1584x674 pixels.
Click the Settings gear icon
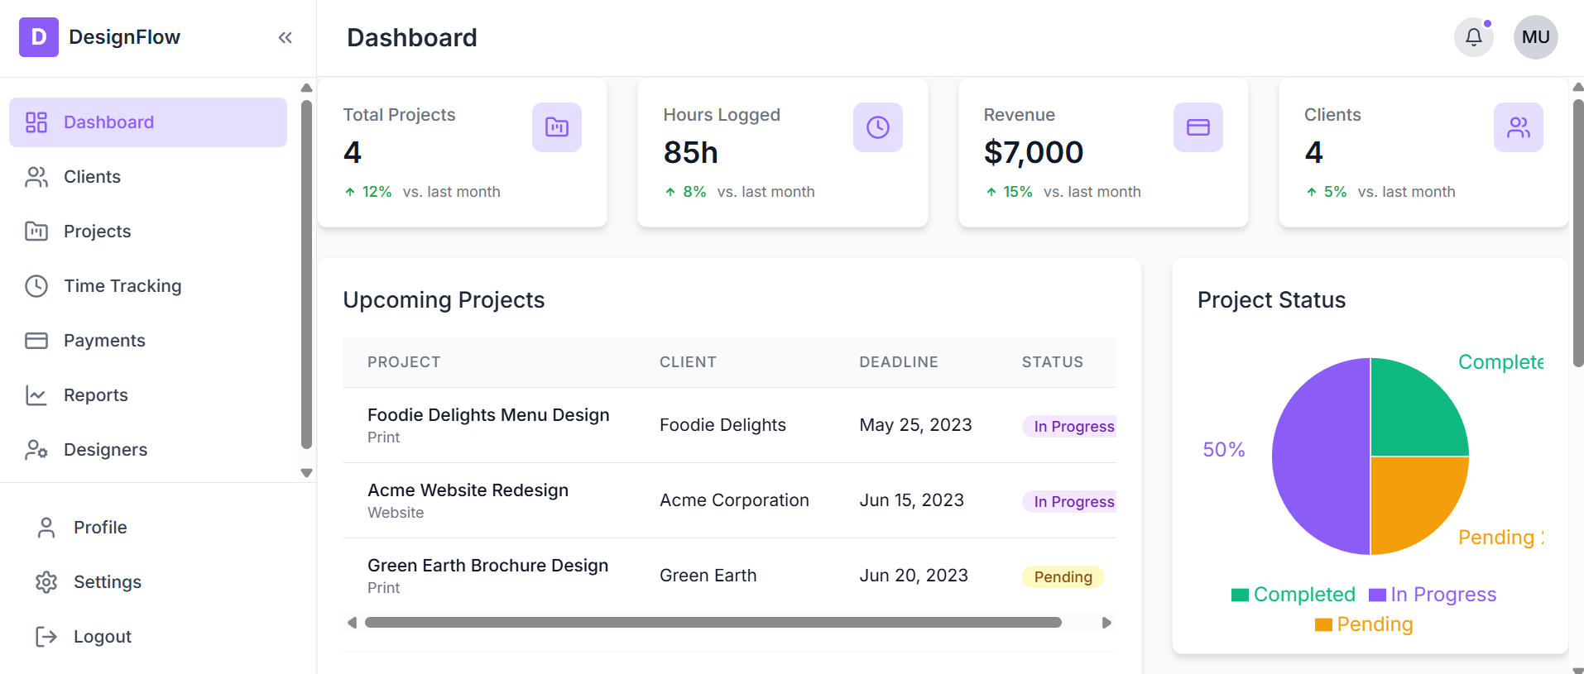pyautogui.click(x=46, y=582)
